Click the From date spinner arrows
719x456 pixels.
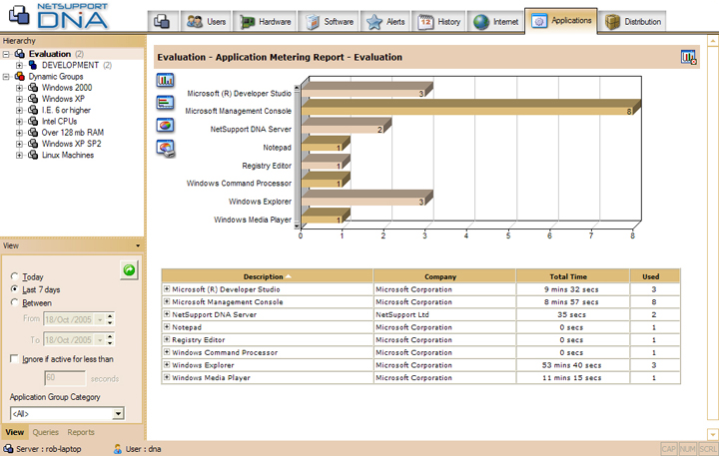(110, 319)
